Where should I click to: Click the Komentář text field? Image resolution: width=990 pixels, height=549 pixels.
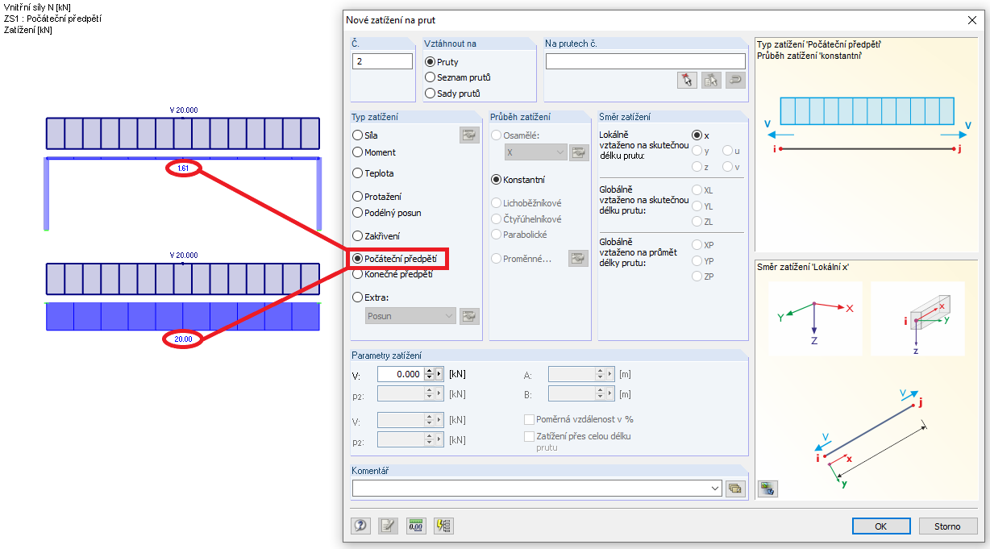(x=530, y=488)
